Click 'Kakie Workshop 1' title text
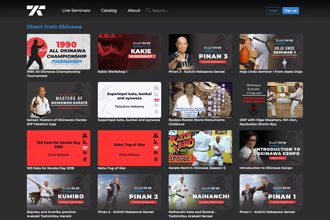Screen dimensions: 330x220 coord(112,72)
